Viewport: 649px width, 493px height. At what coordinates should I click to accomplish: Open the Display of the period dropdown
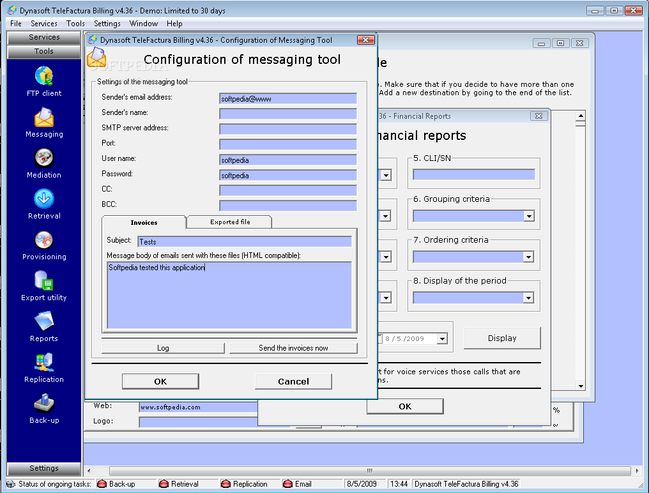tap(528, 298)
